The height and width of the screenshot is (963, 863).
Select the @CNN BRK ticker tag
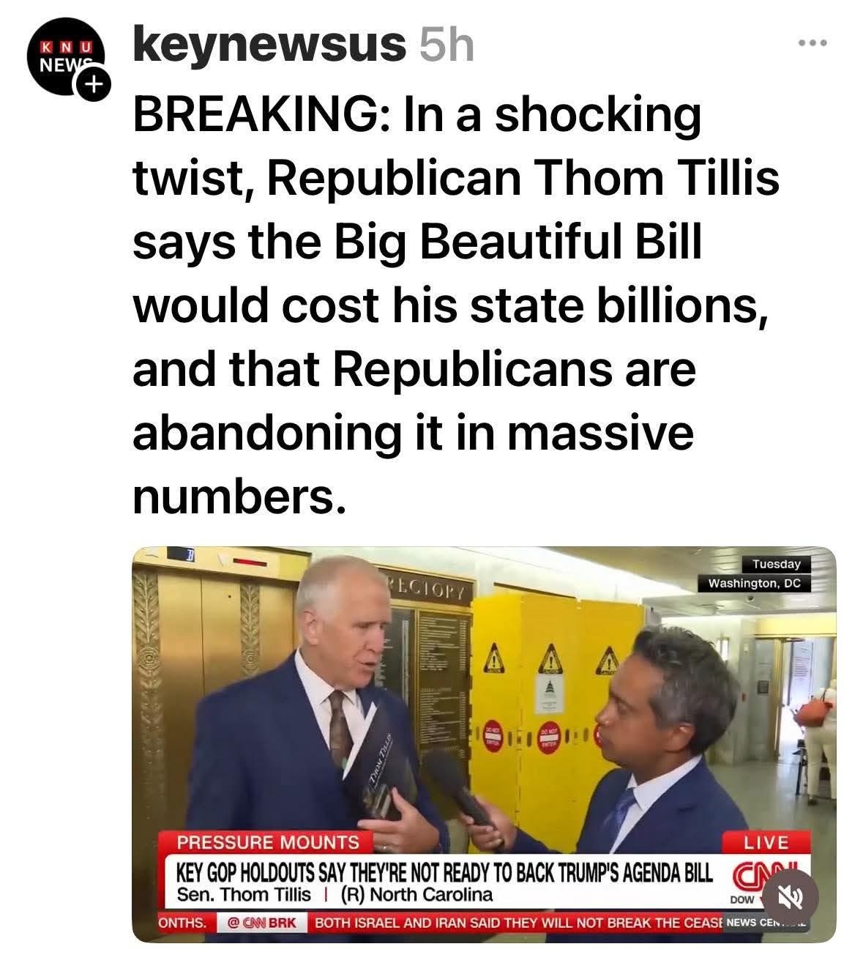(261, 922)
